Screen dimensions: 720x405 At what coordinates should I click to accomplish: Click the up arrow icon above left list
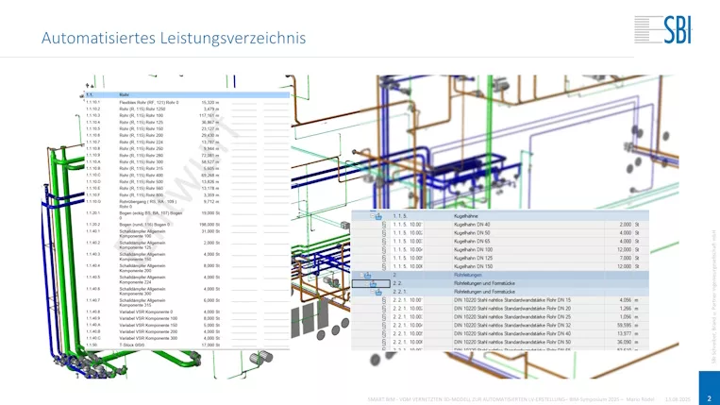(89, 86)
